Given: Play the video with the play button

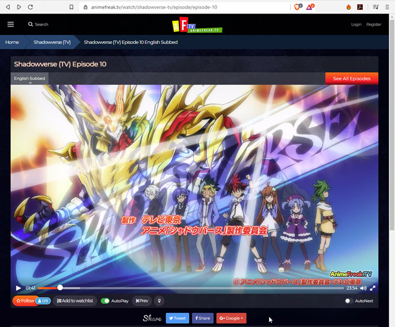Looking at the screenshot, I should pyautogui.click(x=18, y=288).
